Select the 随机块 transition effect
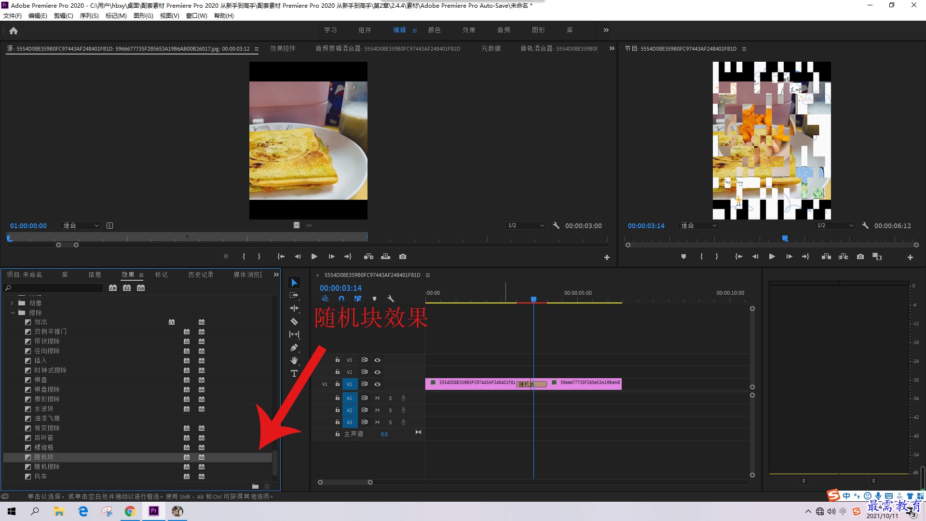The width and height of the screenshot is (926, 521). (x=137, y=457)
